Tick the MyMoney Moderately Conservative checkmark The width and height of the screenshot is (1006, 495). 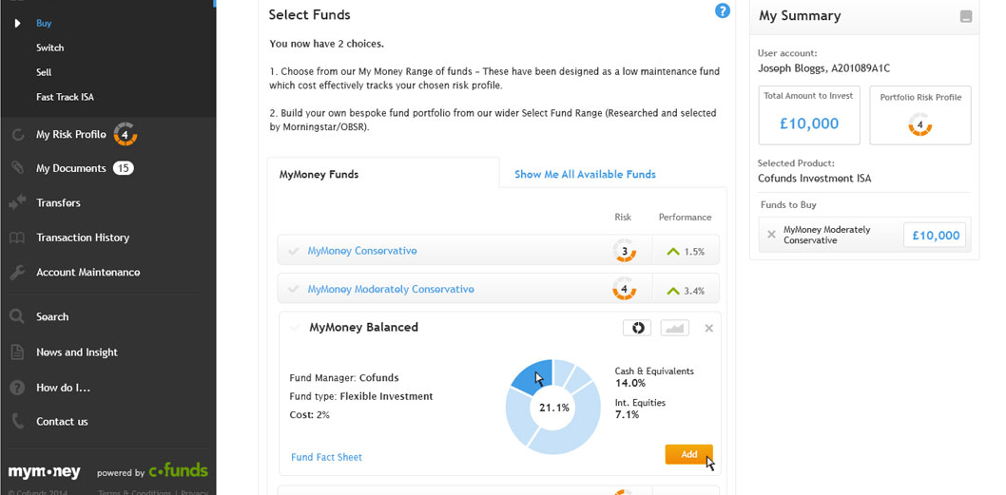(294, 290)
